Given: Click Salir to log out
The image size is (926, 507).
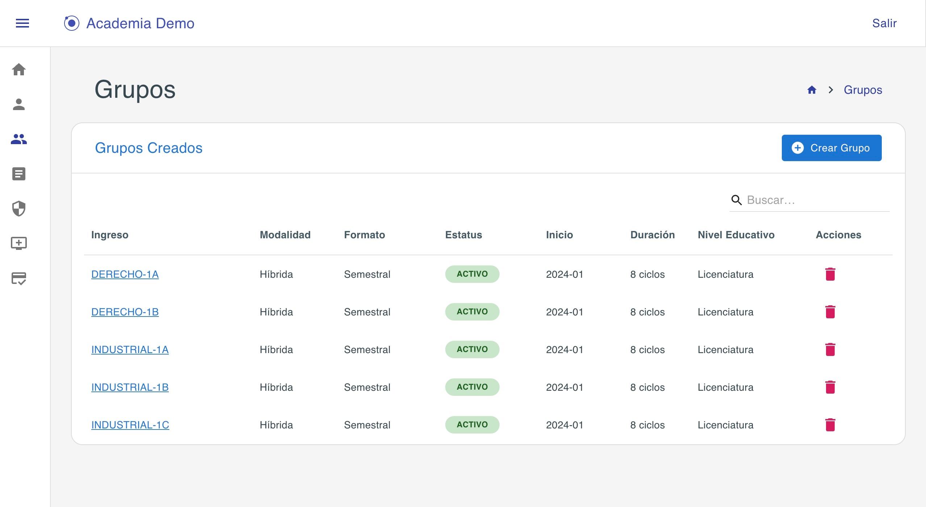Looking at the screenshot, I should [x=884, y=24].
